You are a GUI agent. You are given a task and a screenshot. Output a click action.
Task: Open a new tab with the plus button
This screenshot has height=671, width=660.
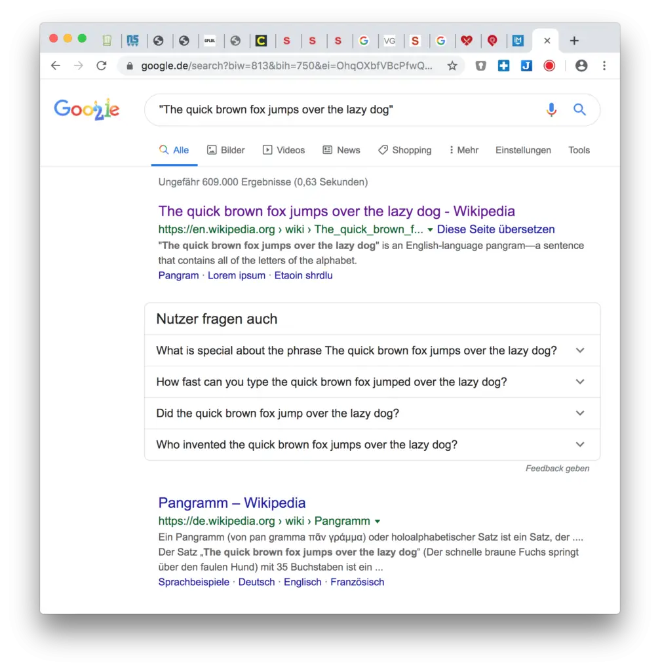574,40
